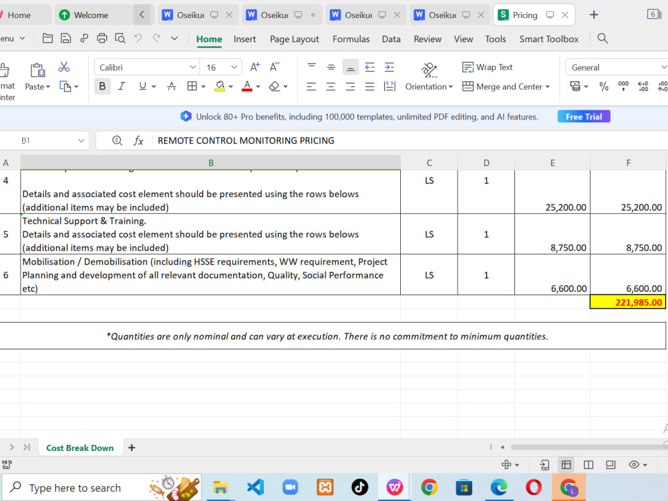Click the Undo arrow
This screenshot has height=501, width=668.
tap(138, 38)
